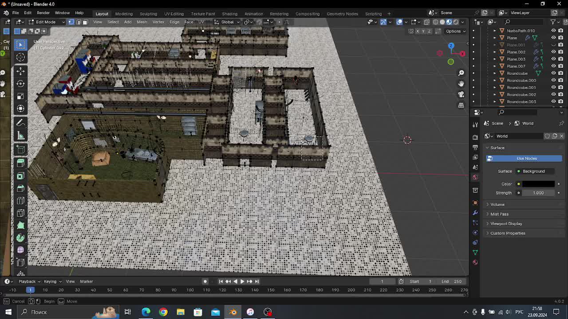Select the Scale tool in the left toolbar
568x319 pixels.
point(20,96)
